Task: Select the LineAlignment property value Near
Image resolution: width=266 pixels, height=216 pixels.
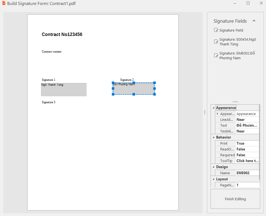Action: pos(247,119)
